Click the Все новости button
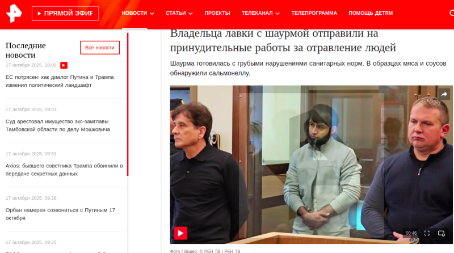The image size is (454, 253). 100,48
